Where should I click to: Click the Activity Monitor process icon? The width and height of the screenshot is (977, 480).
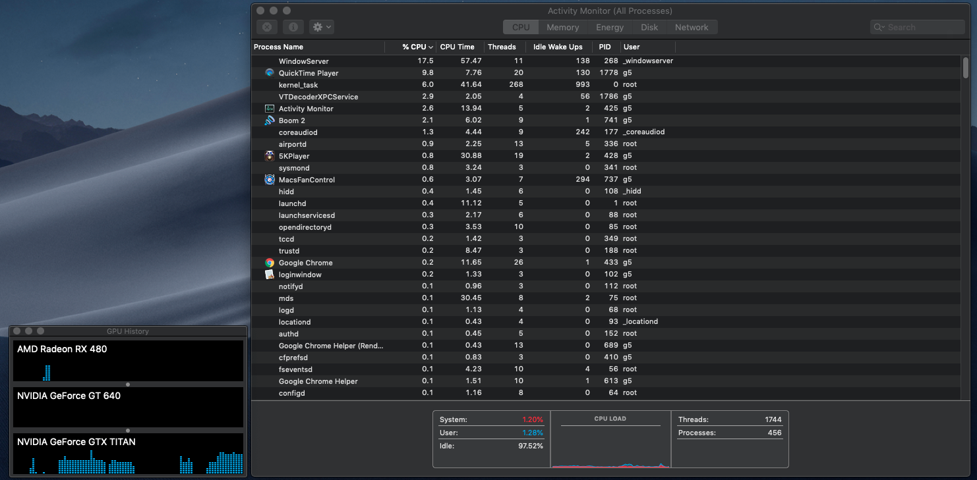tap(270, 109)
